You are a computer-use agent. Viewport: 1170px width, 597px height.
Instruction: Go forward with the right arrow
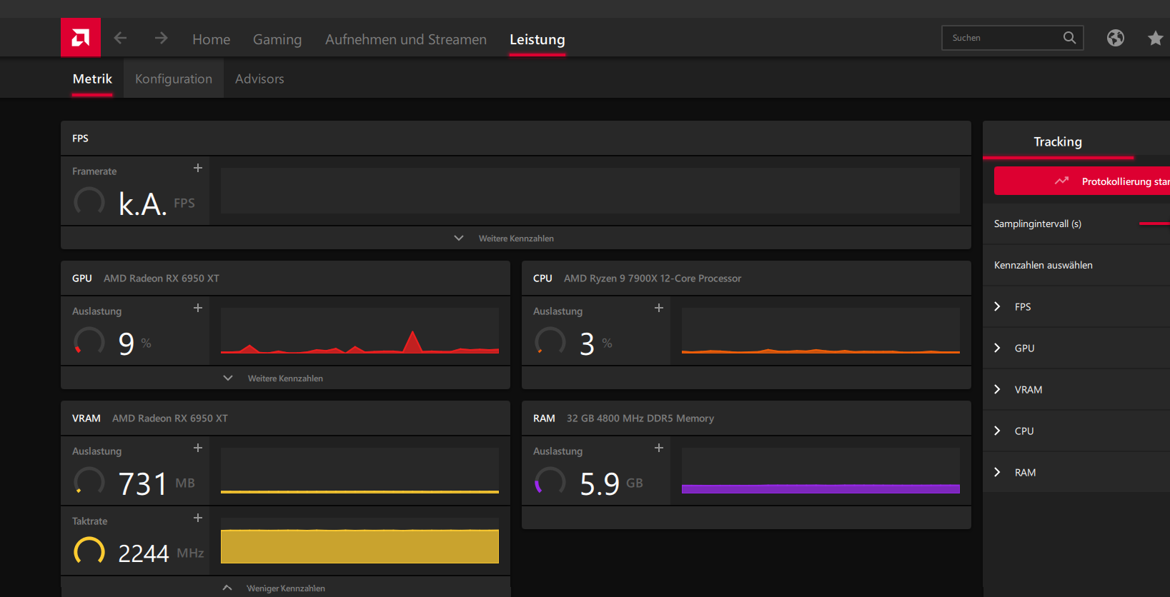click(161, 38)
